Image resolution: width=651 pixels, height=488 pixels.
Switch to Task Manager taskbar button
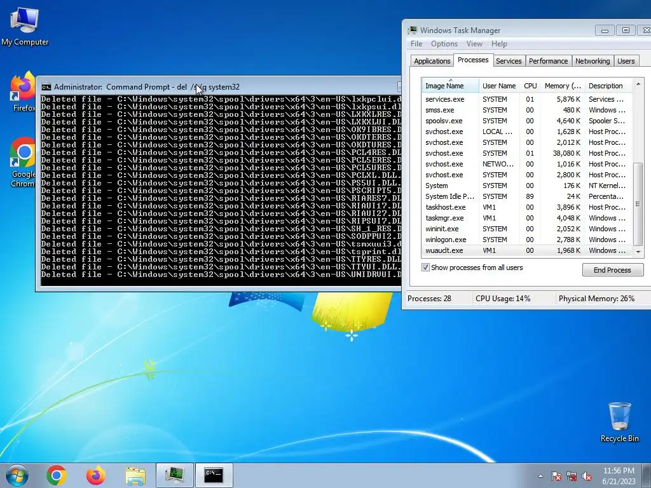coord(175,475)
